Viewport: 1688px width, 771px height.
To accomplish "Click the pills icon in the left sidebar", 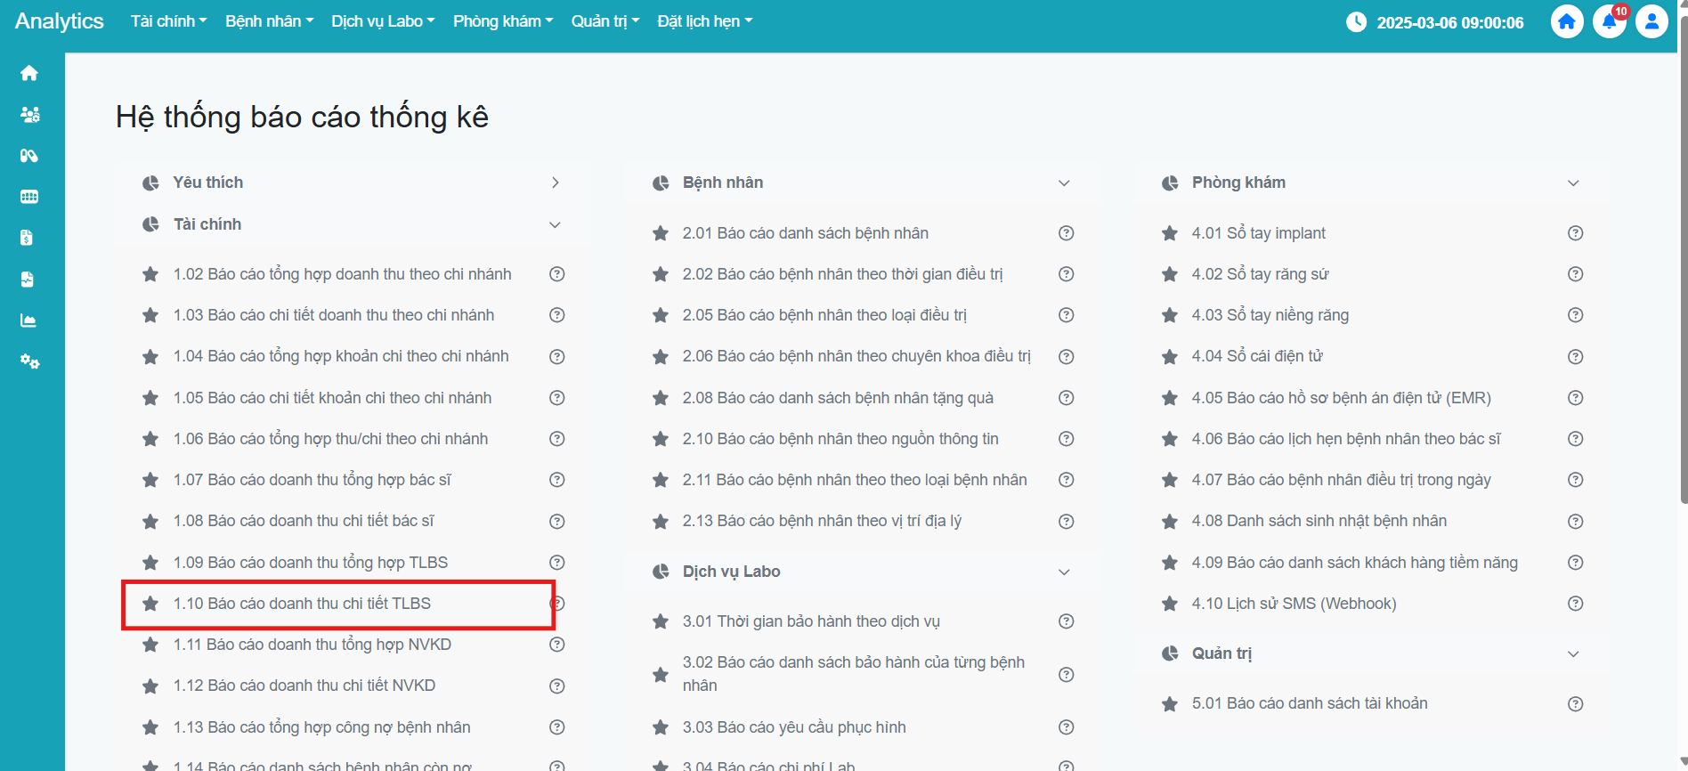I will (x=29, y=156).
